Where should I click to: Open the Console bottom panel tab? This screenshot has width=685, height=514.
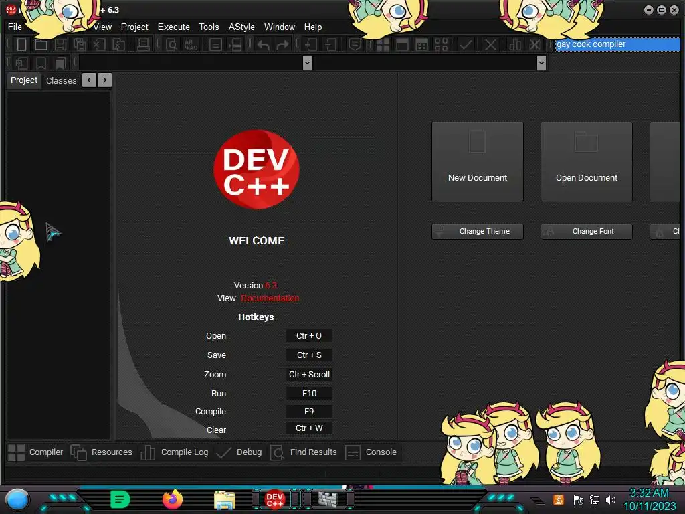coord(371,452)
